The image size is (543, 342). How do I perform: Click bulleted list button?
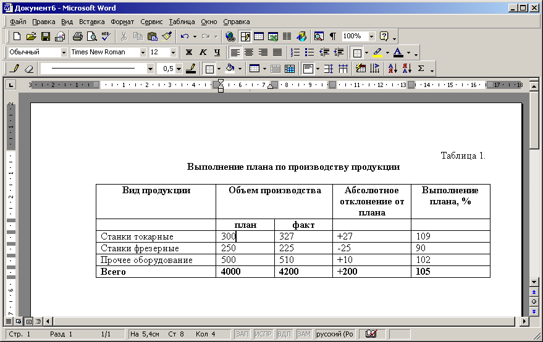point(309,52)
